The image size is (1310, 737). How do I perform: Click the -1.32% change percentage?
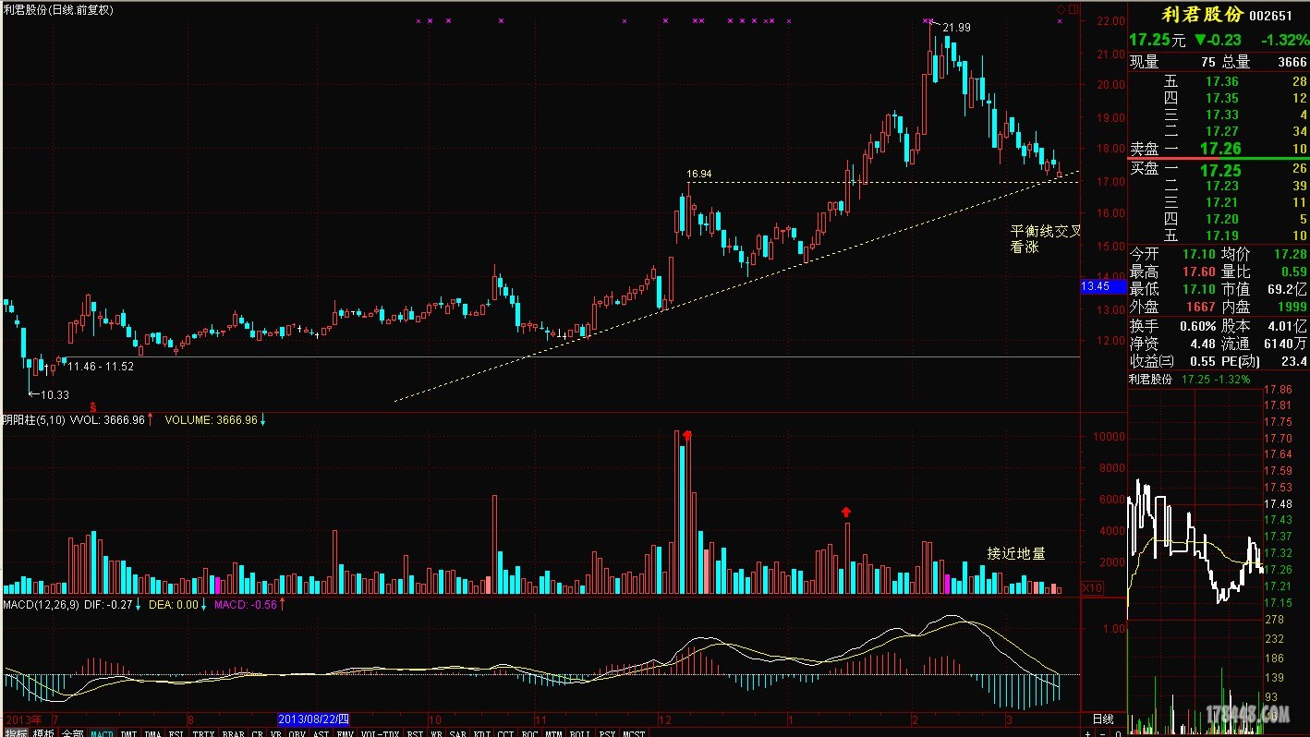pyautogui.click(x=1286, y=40)
